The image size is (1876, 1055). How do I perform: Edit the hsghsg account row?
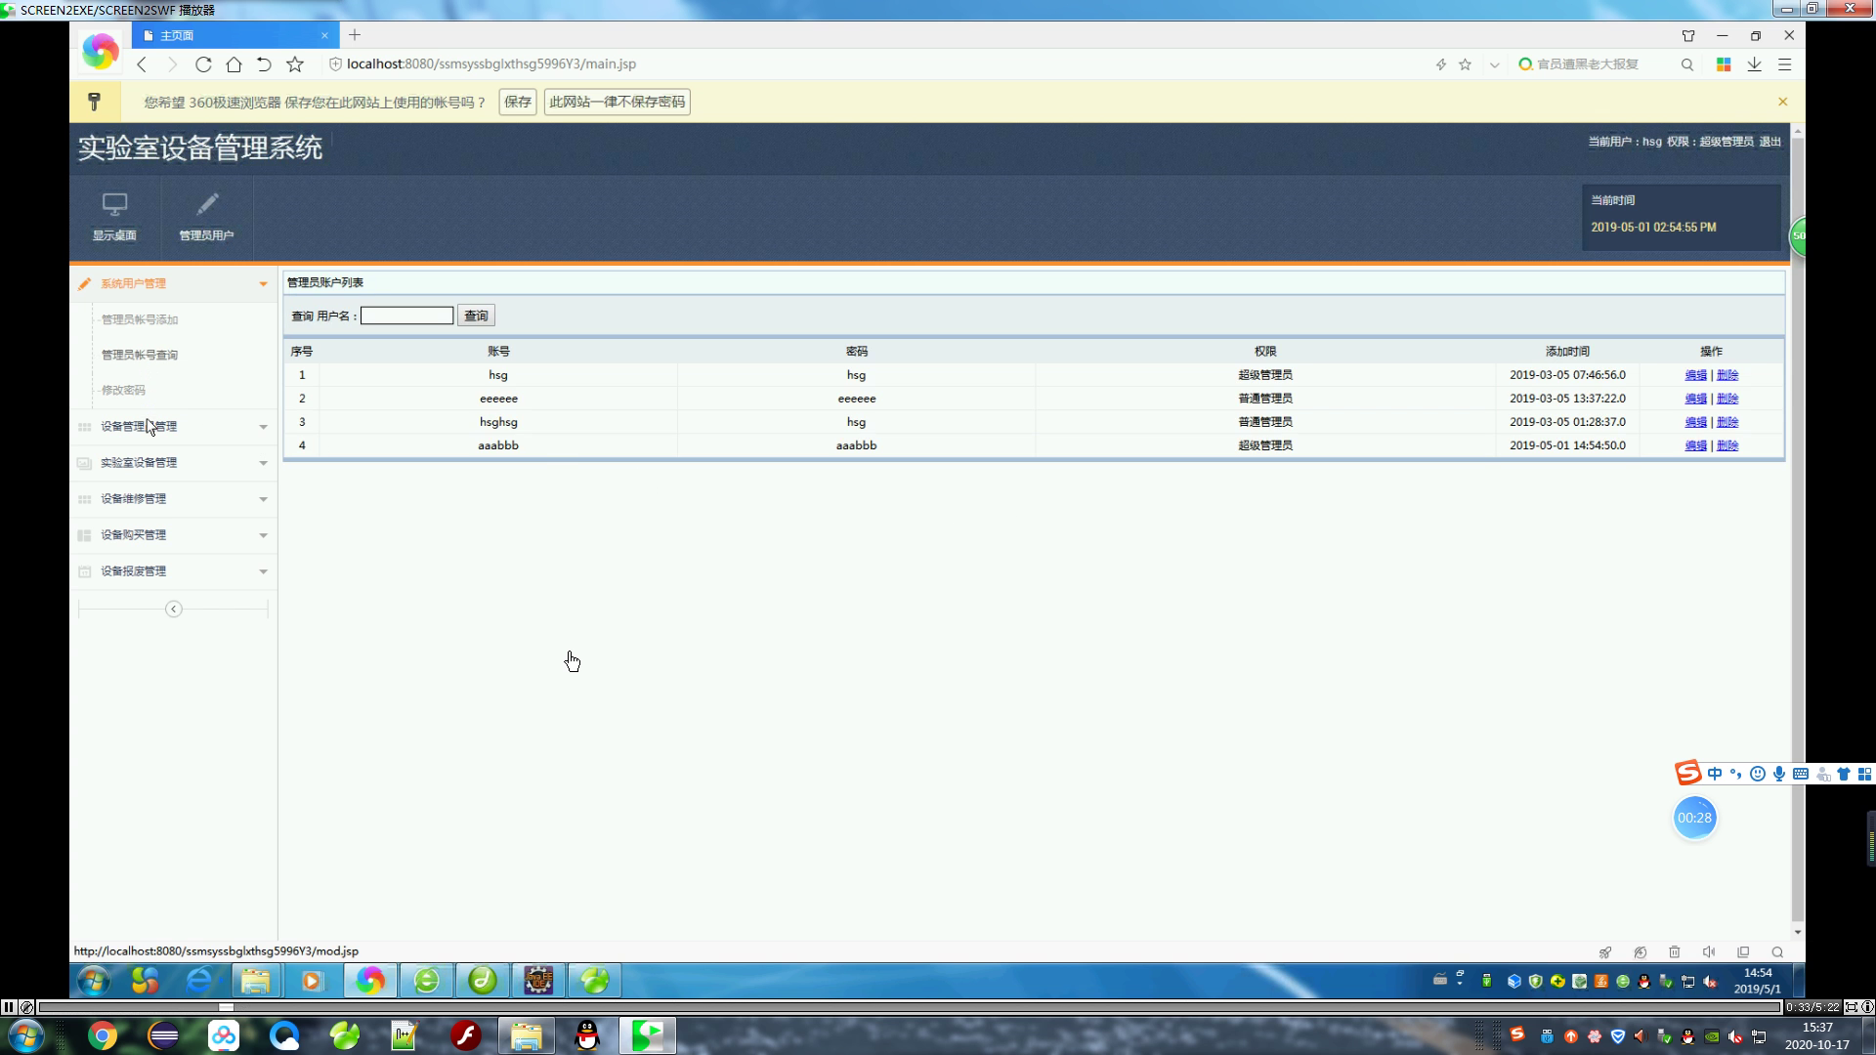click(x=1695, y=423)
